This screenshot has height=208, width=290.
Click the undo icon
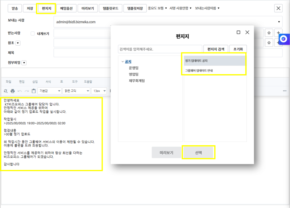click(x=20, y=91)
